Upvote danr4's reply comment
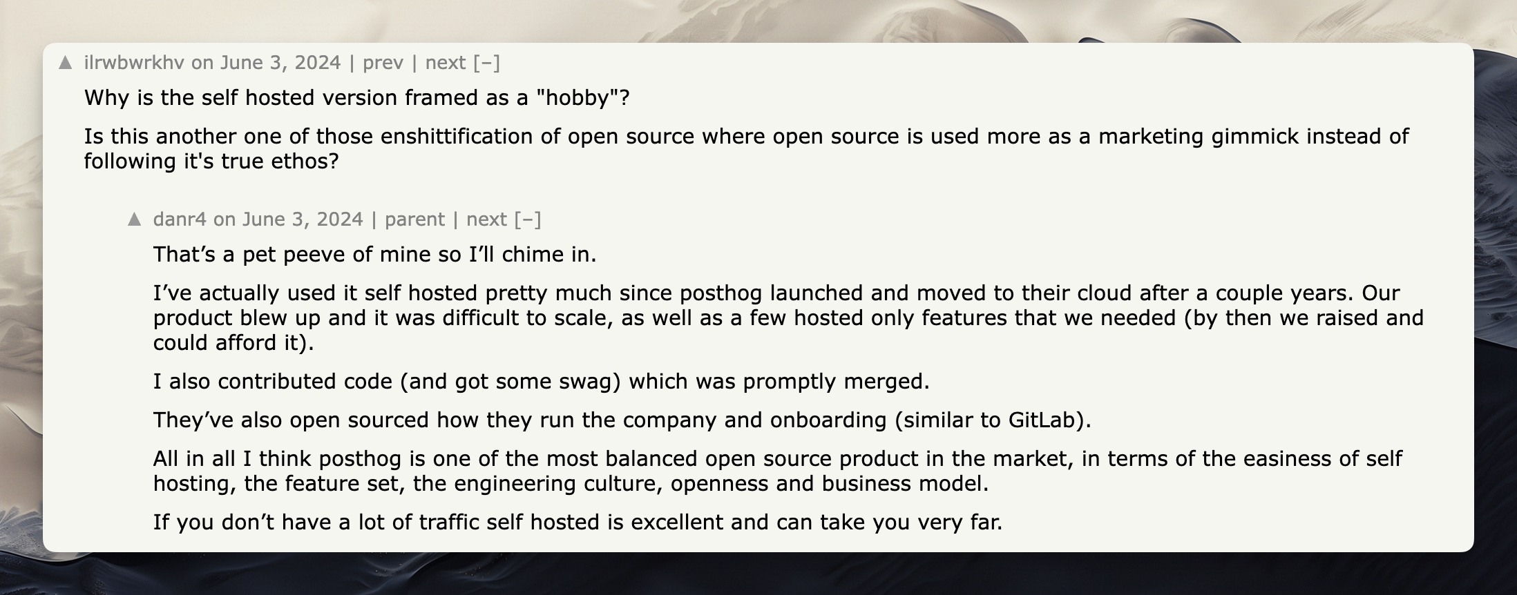The height and width of the screenshot is (595, 1517). pyautogui.click(x=135, y=220)
